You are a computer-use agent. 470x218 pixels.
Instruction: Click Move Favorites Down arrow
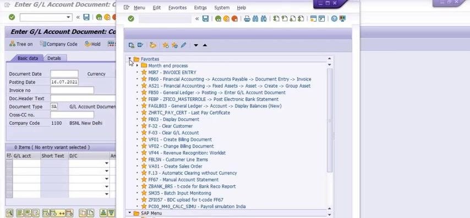coord(196,45)
